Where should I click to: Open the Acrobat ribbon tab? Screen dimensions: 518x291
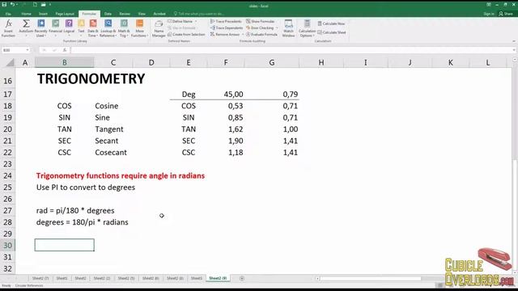[159, 14]
